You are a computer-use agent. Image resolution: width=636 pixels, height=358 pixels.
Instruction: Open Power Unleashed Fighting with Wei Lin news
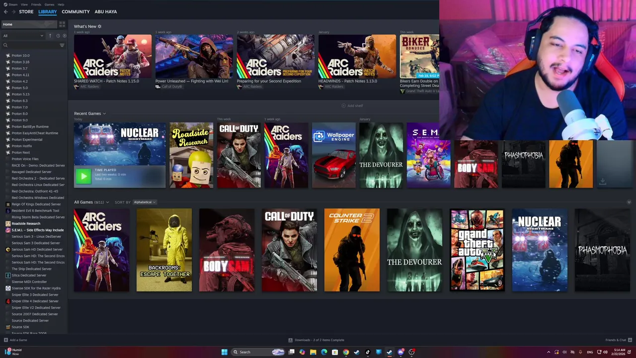point(194,56)
